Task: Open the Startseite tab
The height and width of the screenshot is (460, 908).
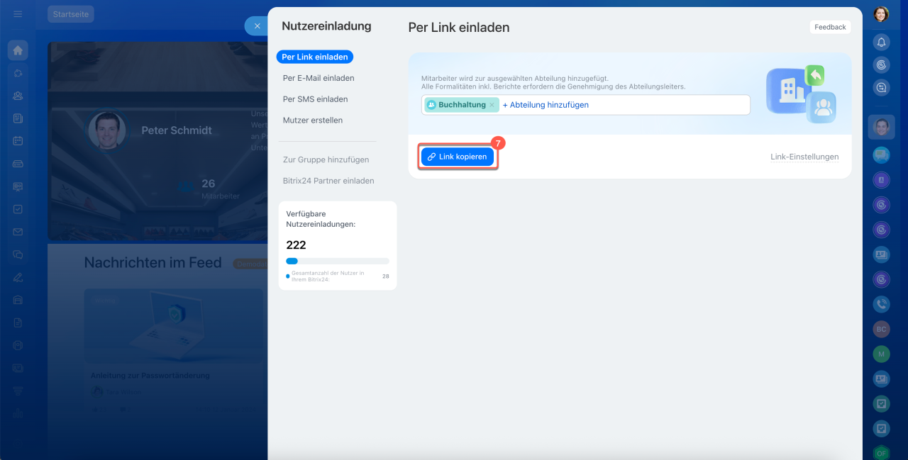Action: [x=71, y=14]
